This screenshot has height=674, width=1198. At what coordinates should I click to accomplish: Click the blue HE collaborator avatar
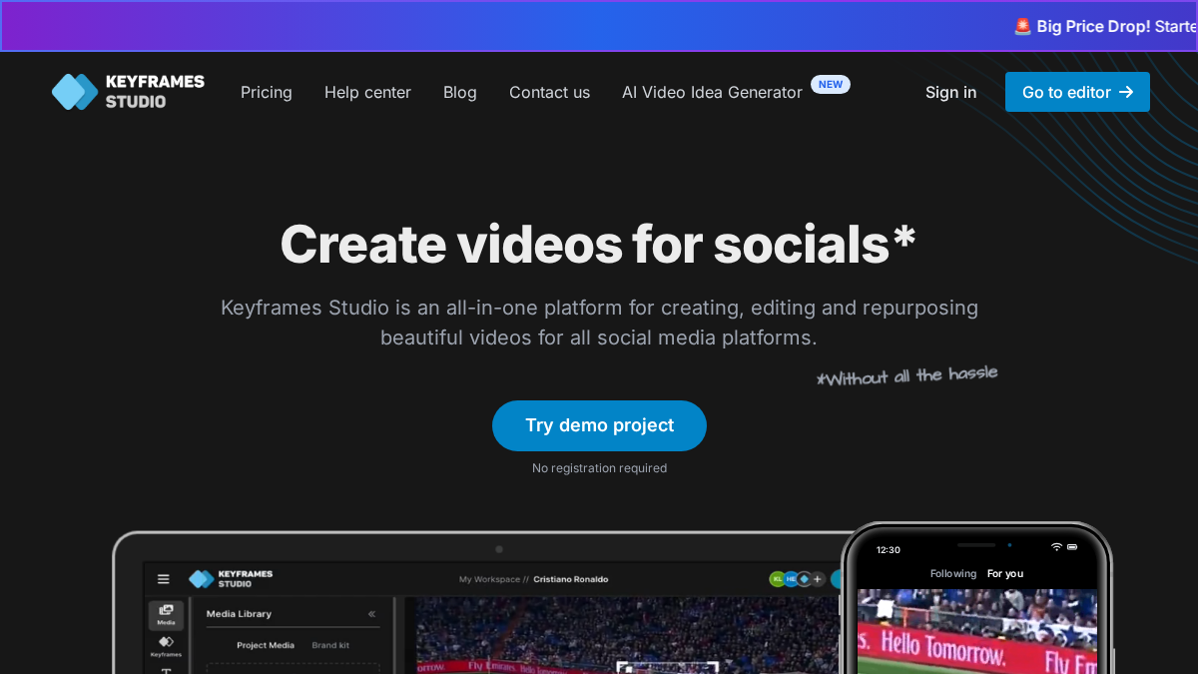(790, 579)
